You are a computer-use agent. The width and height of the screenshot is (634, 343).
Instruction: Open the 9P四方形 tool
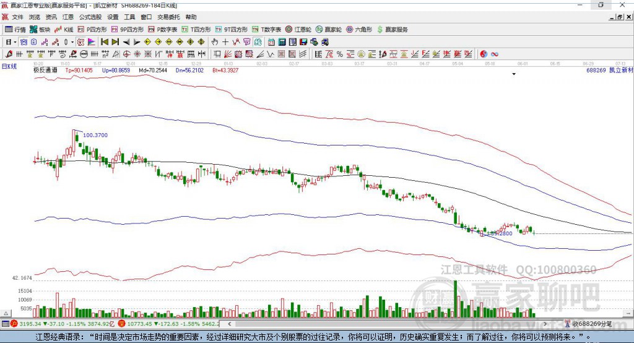pos(128,30)
